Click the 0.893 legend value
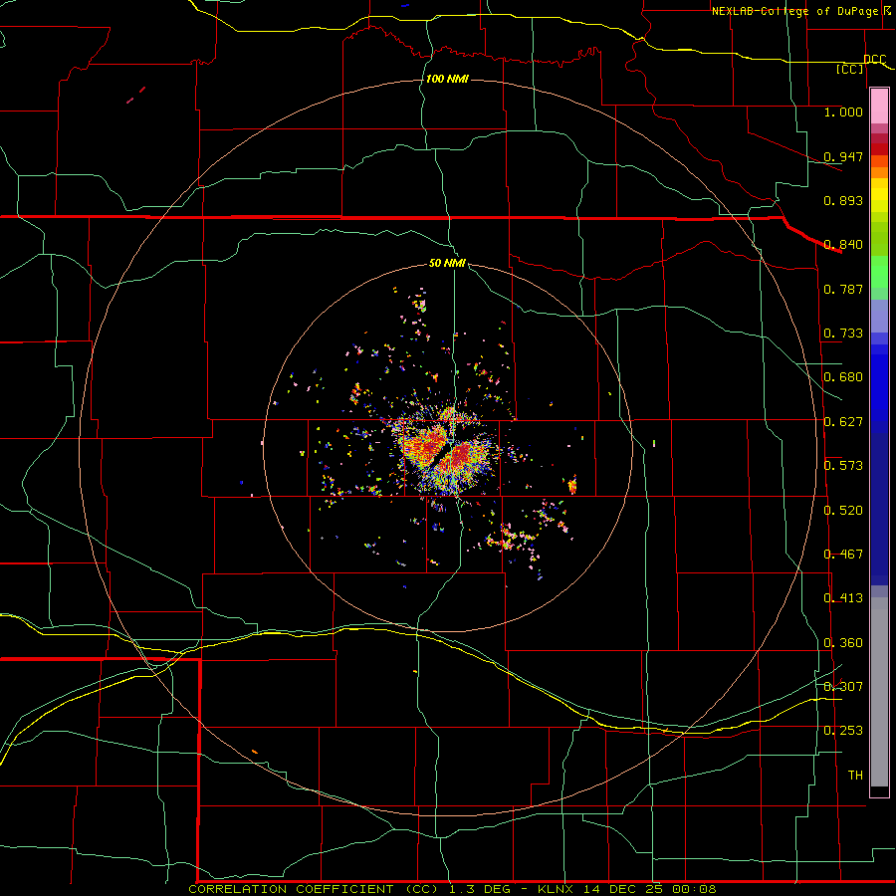Viewport: 896px width, 896px height. coord(843,200)
